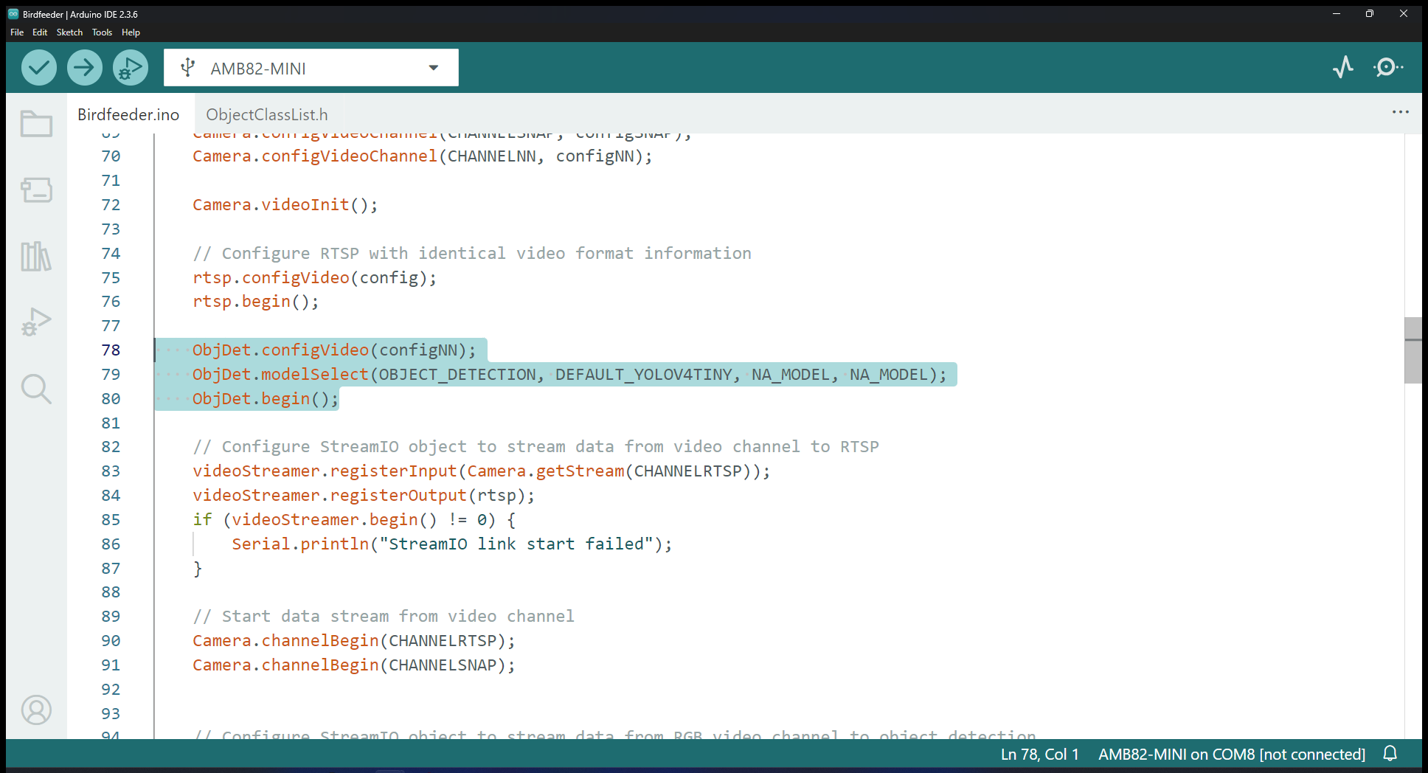Click the user account profile icon
Viewport: 1428px width, 773px height.
[x=36, y=710]
